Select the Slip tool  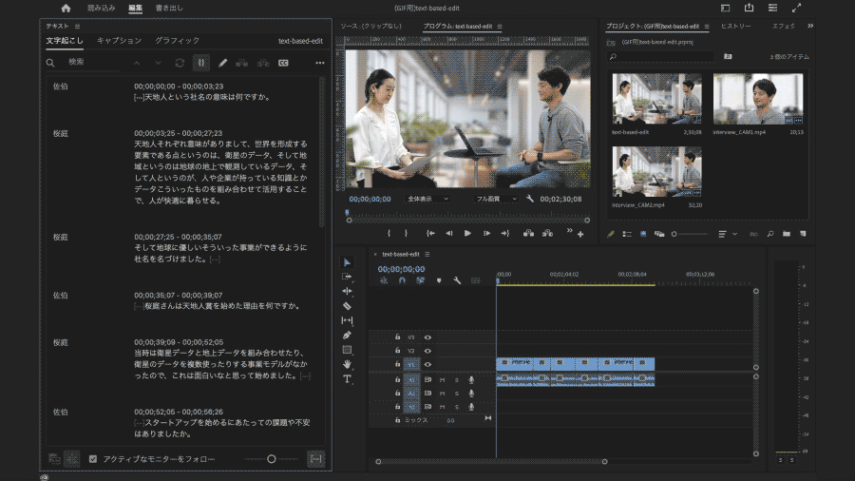pos(347,320)
